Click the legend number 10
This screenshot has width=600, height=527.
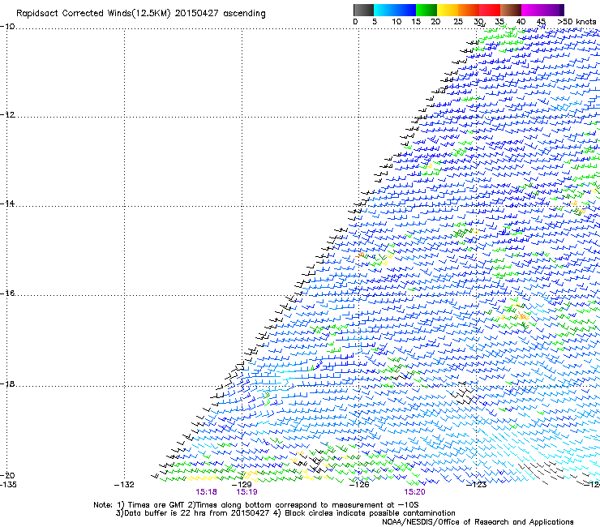point(396,22)
